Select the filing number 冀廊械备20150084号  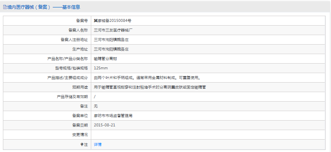112,21
